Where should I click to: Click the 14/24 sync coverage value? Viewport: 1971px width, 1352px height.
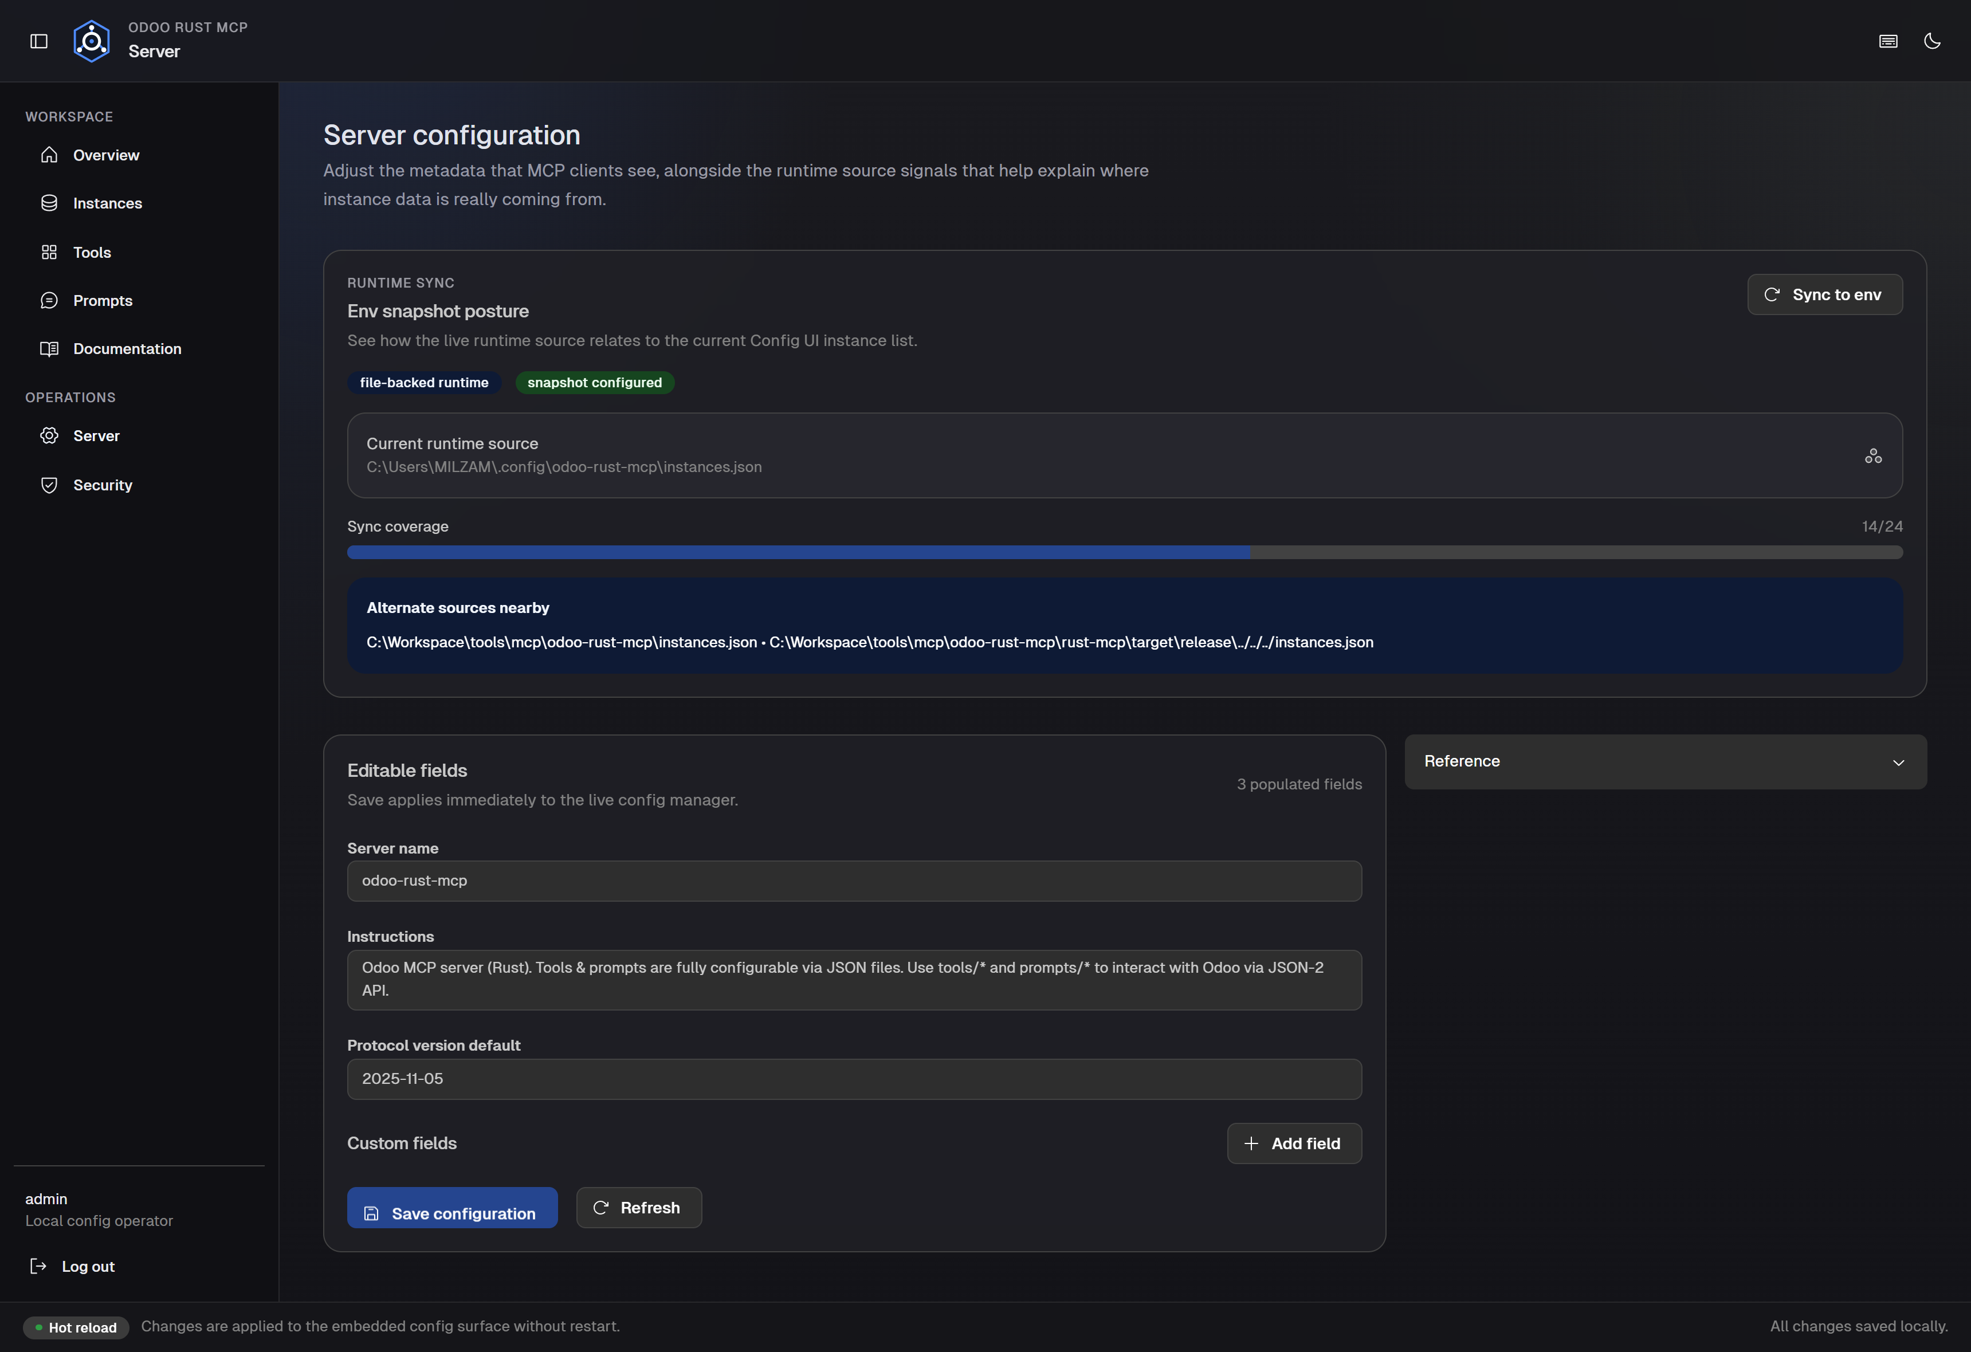[x=1882, y=526]
